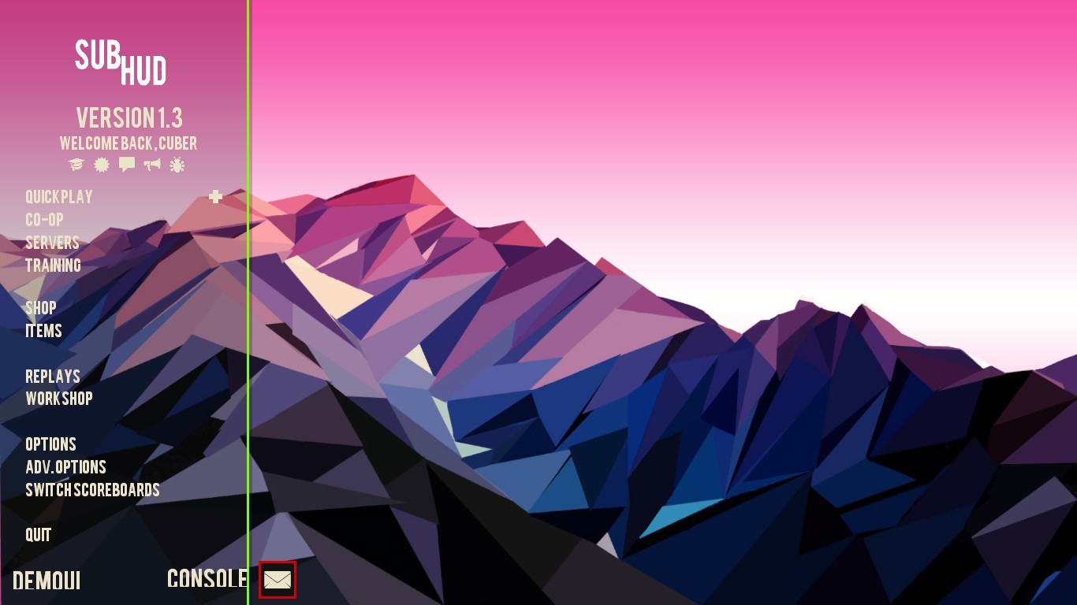Start Quickplay from the menu

point(59,197)
